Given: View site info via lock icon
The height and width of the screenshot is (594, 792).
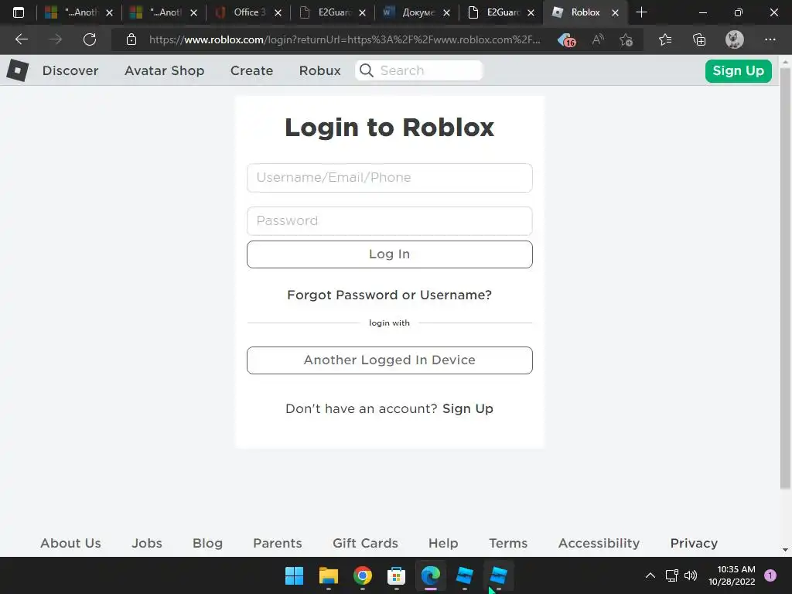Looking at the screenshot, I should [131, 39].
